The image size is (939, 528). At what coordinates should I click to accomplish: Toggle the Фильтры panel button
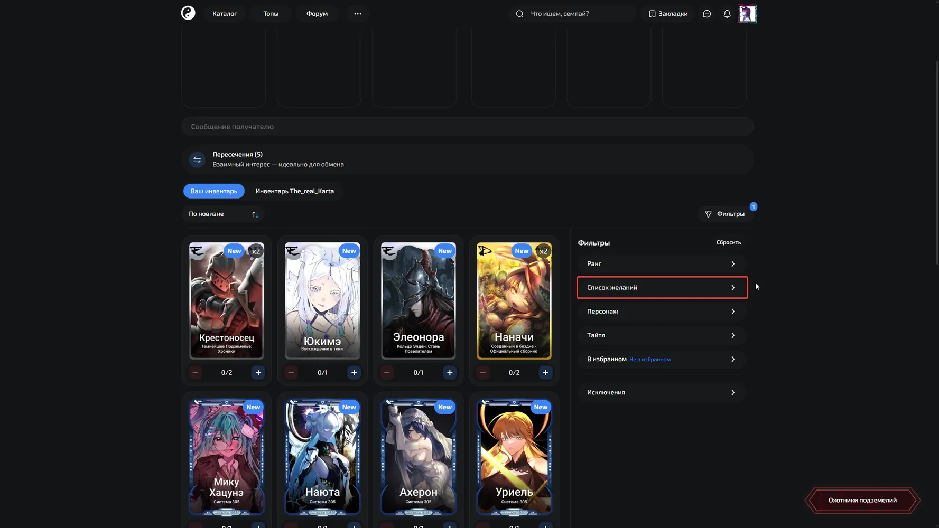[726, 214]
